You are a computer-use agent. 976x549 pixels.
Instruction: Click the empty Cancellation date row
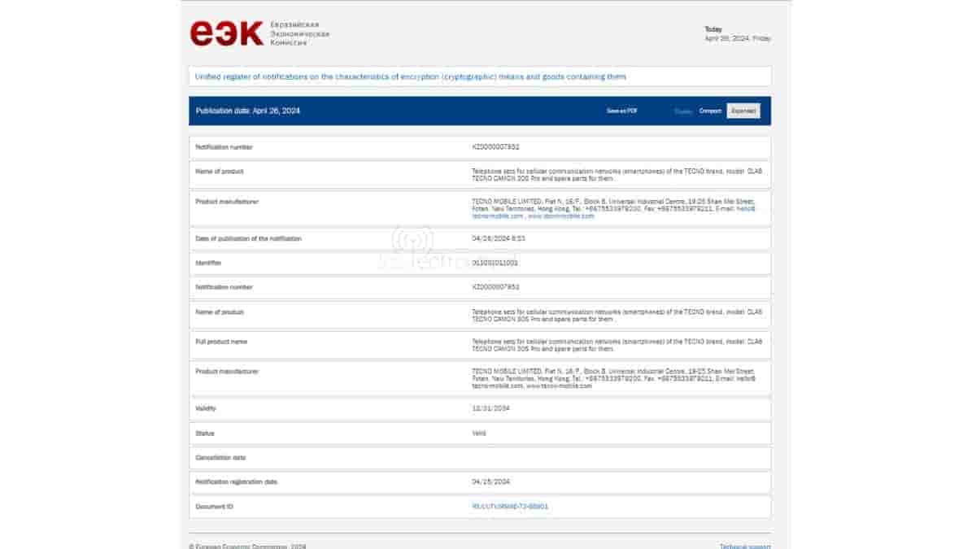click(480, 458)
